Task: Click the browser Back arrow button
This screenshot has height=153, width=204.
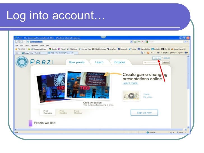Action: coord(17,42)
